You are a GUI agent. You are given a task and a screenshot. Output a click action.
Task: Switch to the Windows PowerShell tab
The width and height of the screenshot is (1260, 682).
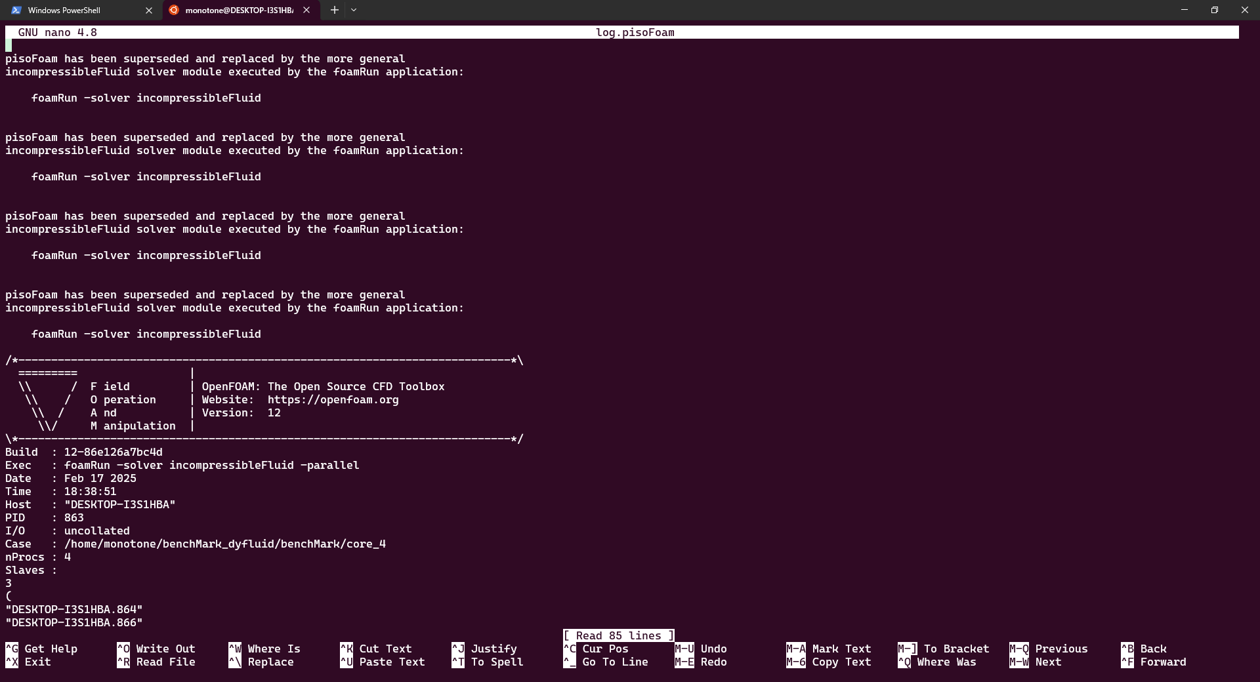coord(82,10)
